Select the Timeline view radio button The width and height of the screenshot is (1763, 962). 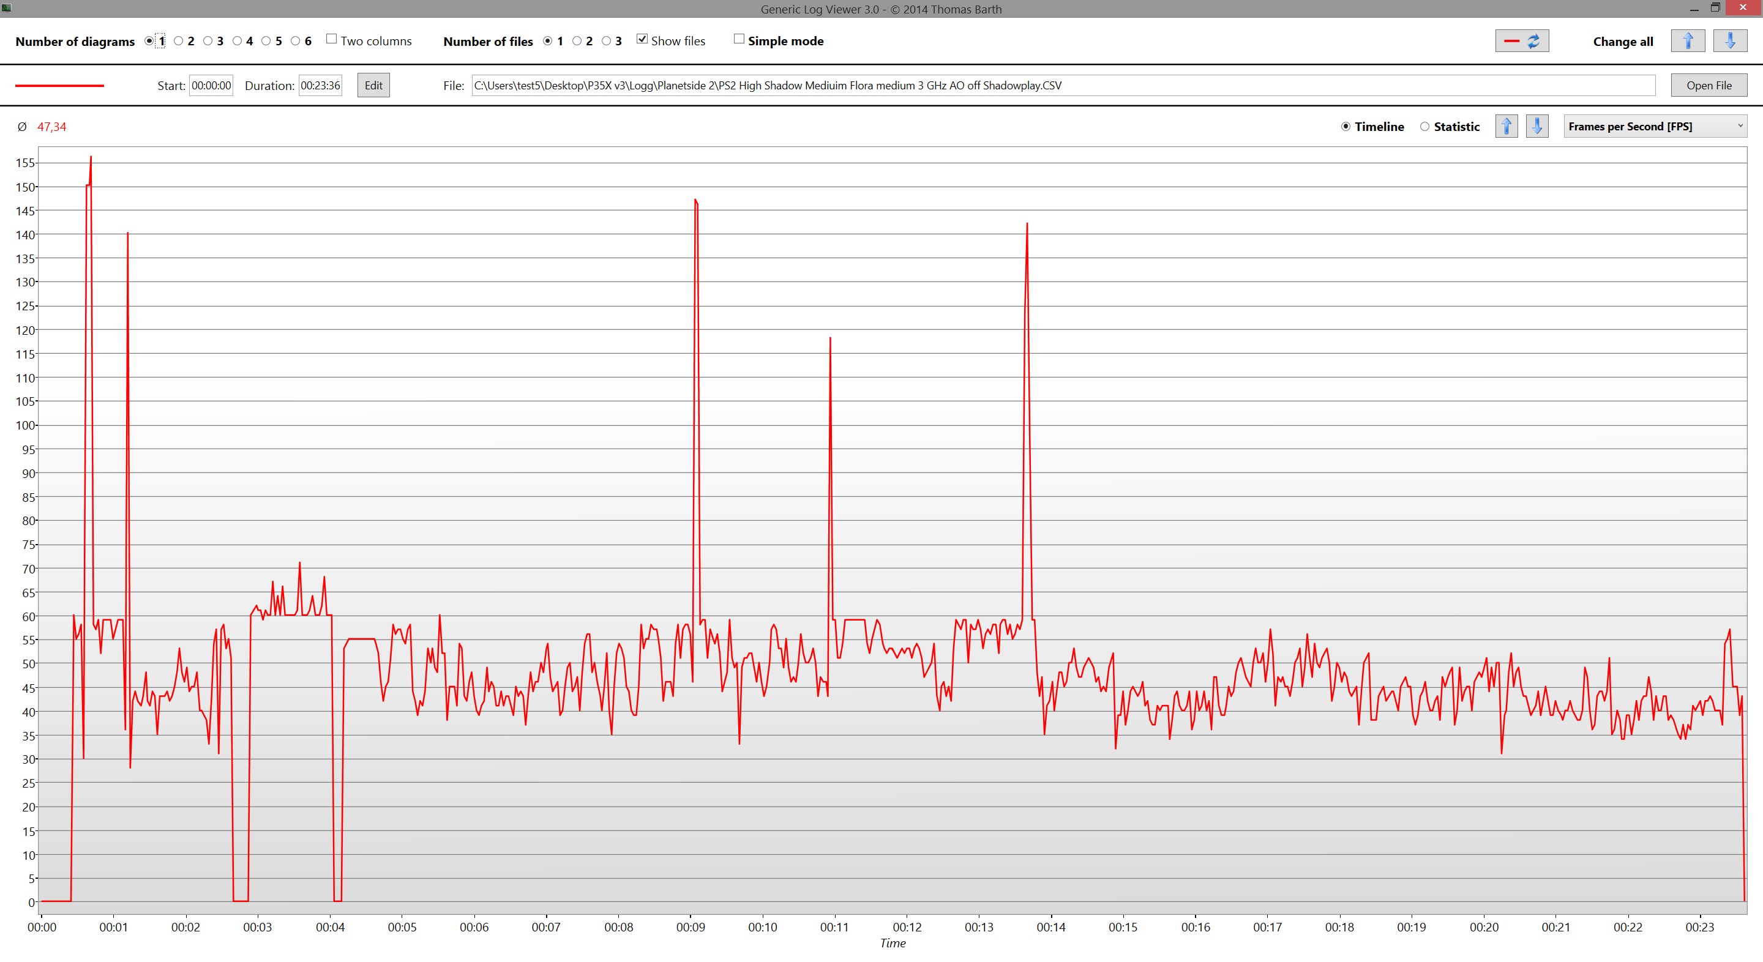[1346, 127]
